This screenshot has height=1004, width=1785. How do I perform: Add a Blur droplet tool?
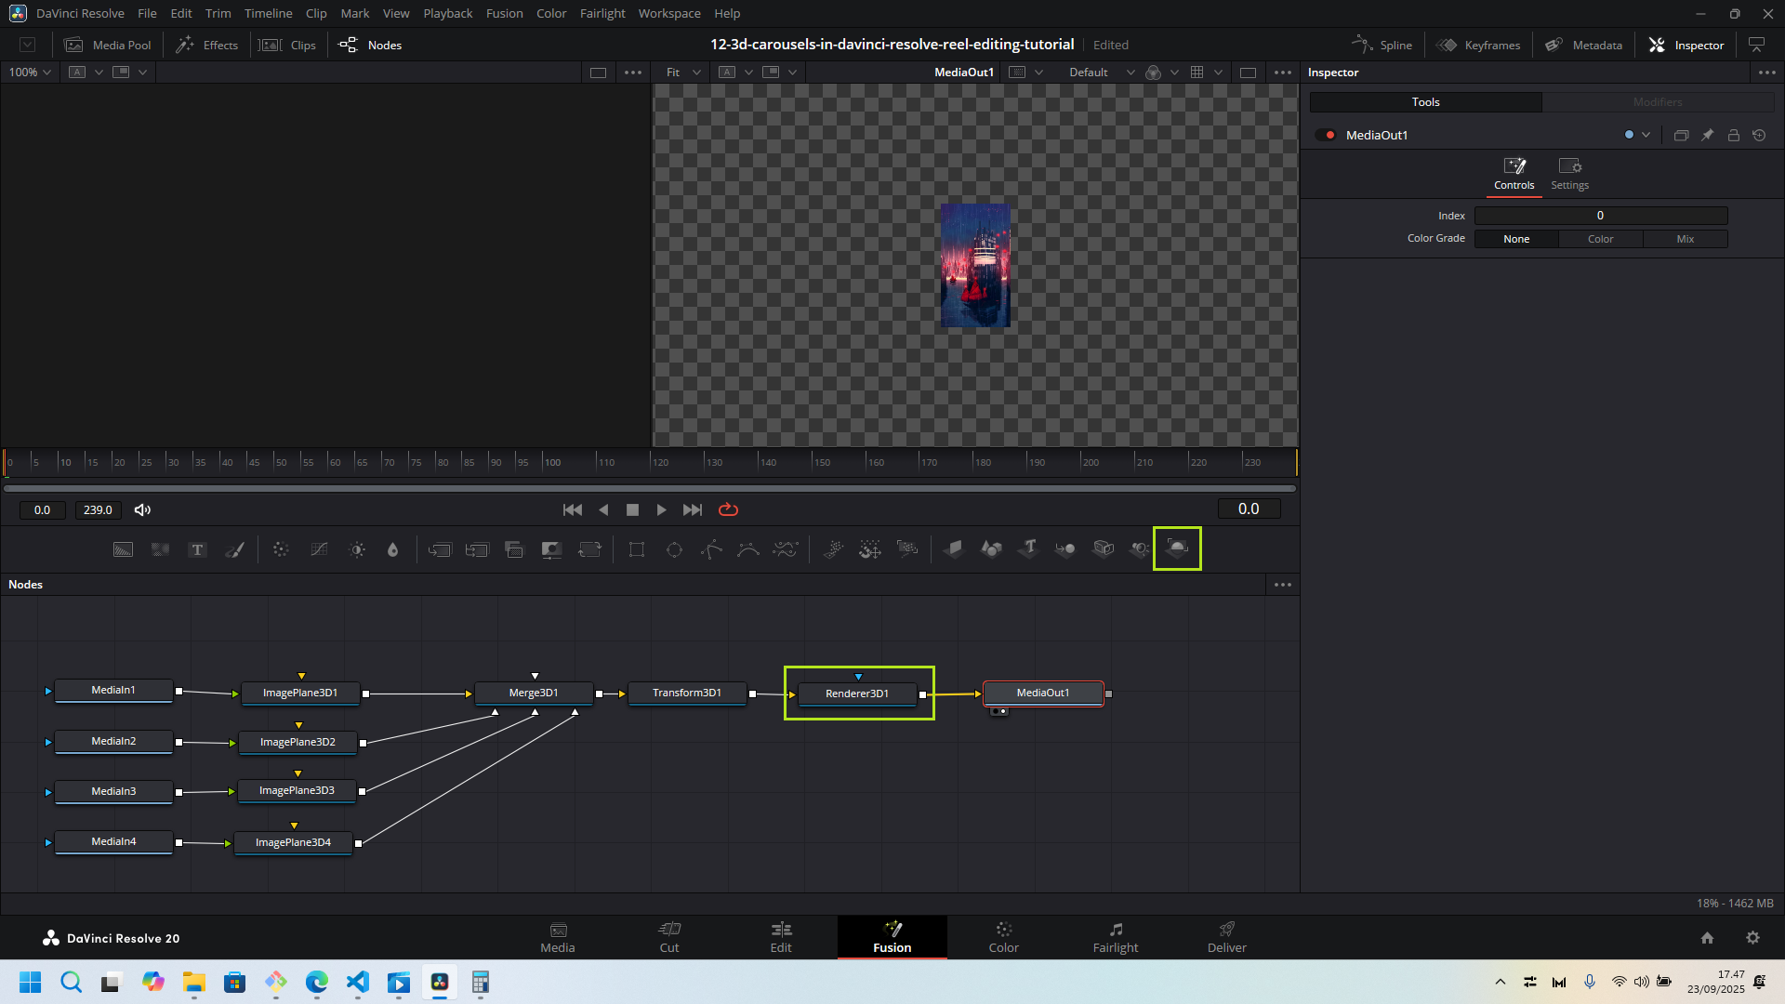coord(392,550)
